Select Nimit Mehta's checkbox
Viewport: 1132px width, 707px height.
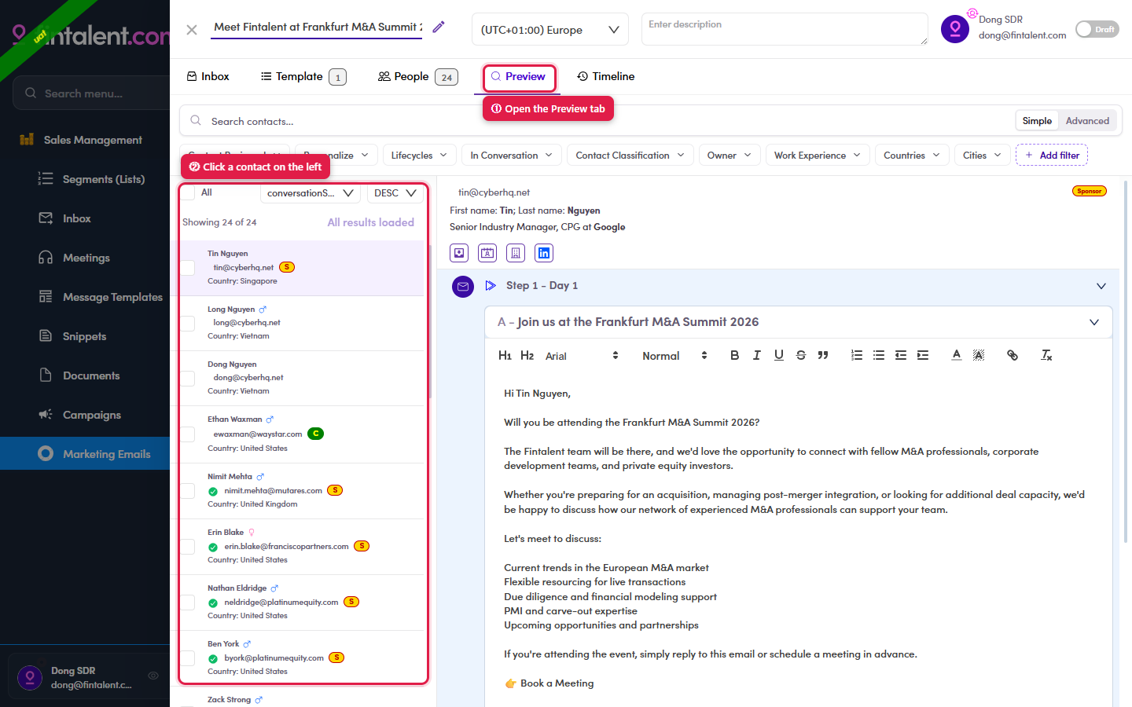pyautogui.click(x=188, y=491)
